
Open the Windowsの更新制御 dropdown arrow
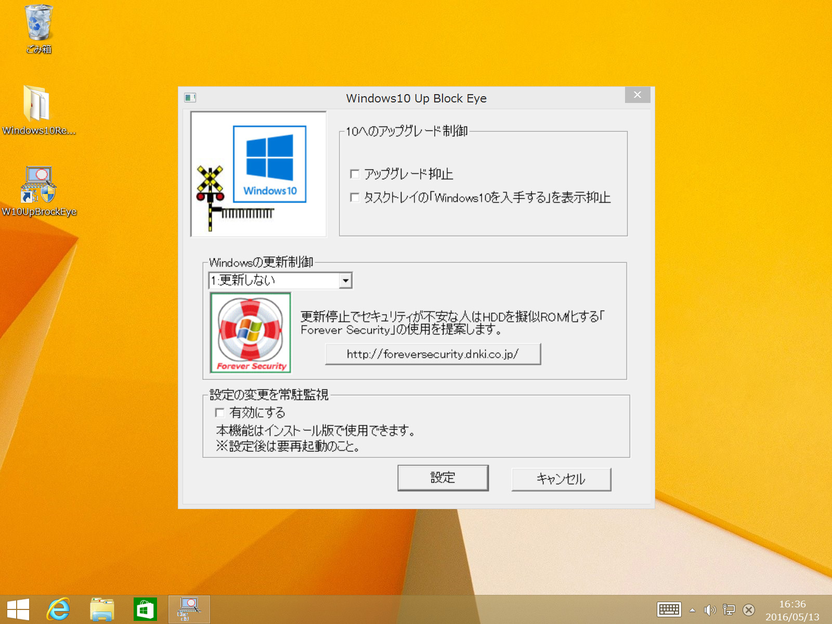[345, 280]
